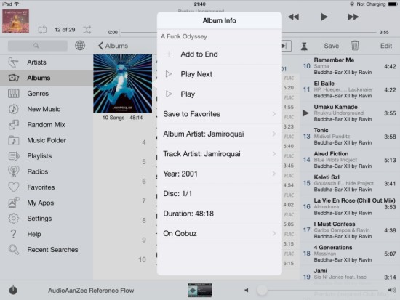This screenshot has height=300, width=400.
Task: Skip to the previous track
Action: click(293, 17)
